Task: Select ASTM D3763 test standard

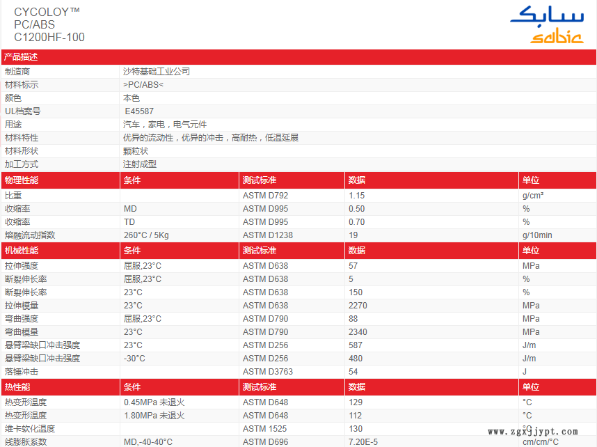Action: (x=268, y=372)
